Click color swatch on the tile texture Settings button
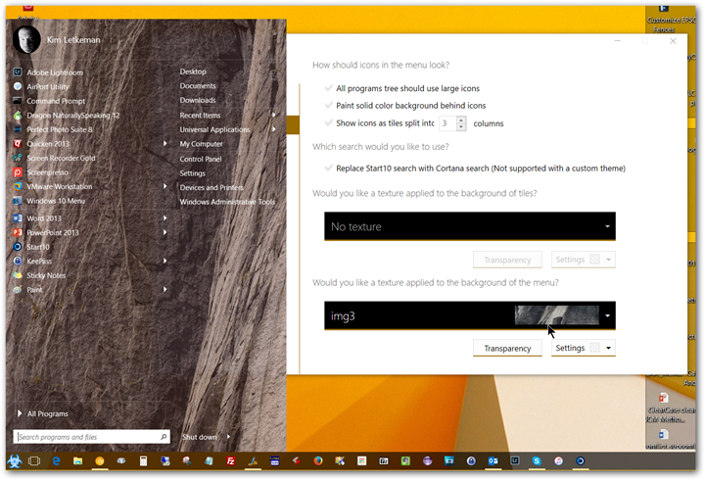The width and height of the screenshot is (705, 480). (x=594, y=260)
